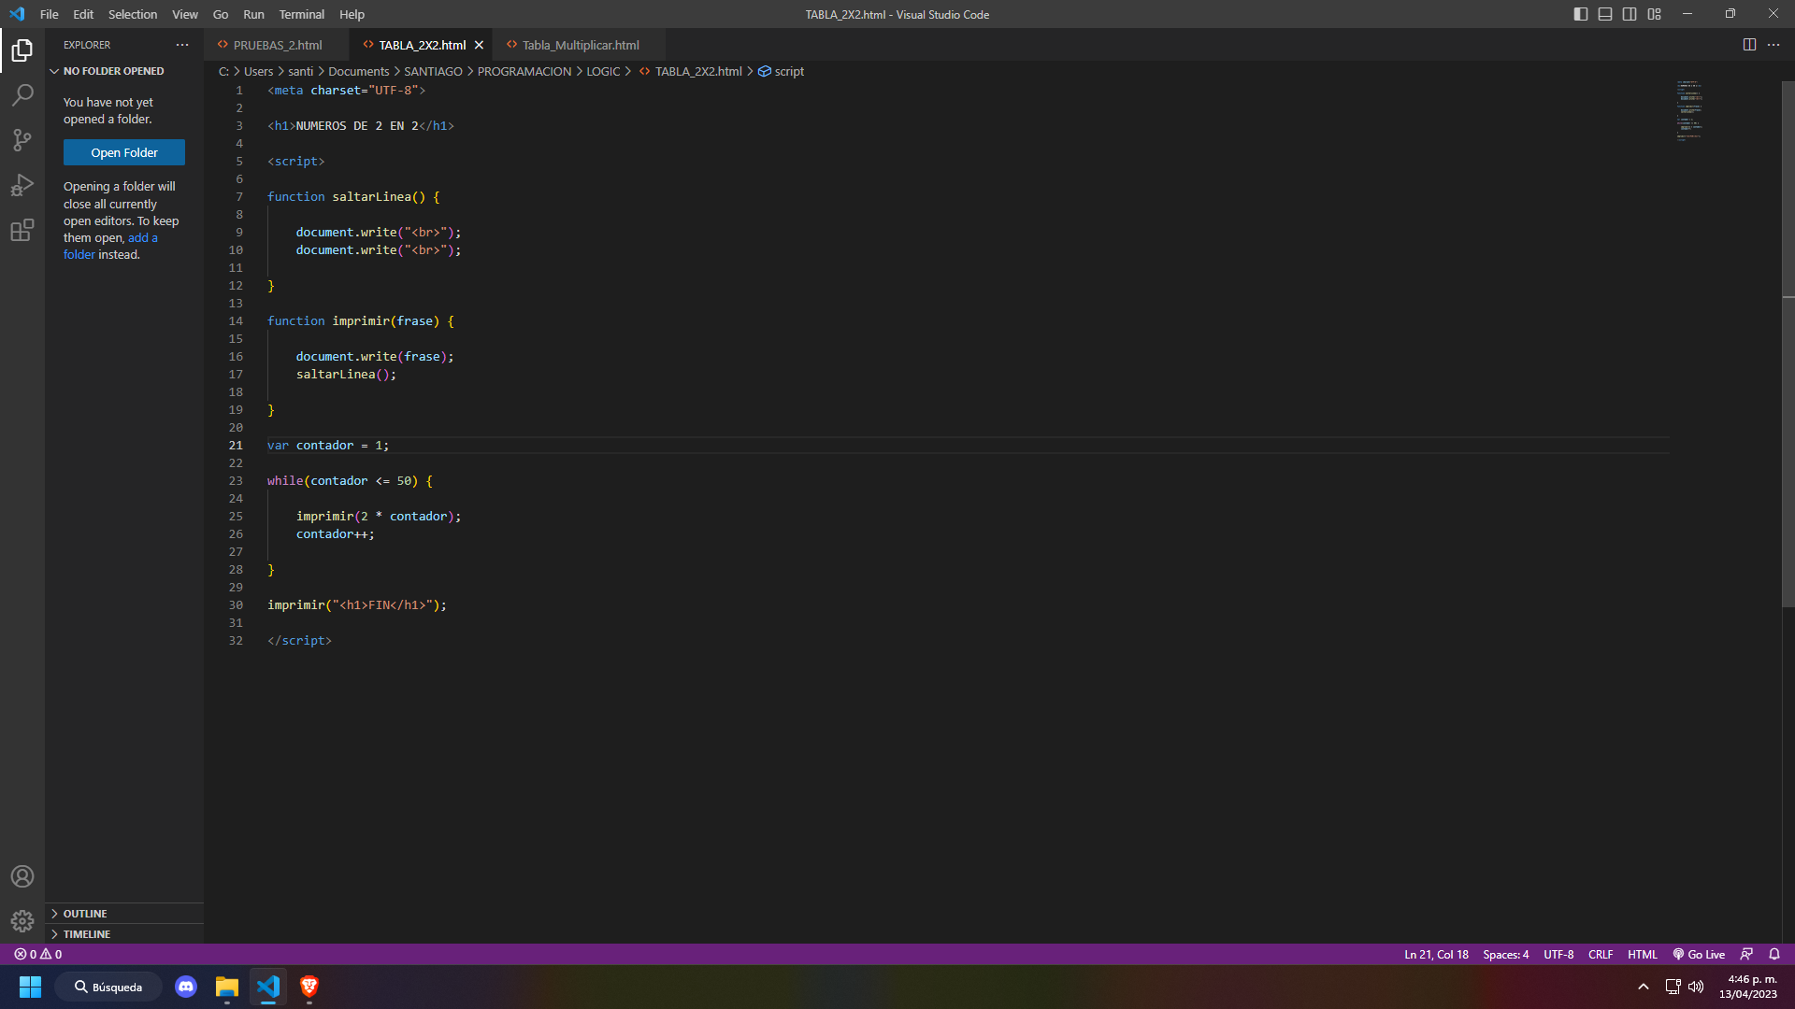This screenshot has height=1009, width=1795.
Task: Open the volume system tray icon
Action: (1696, 987)
